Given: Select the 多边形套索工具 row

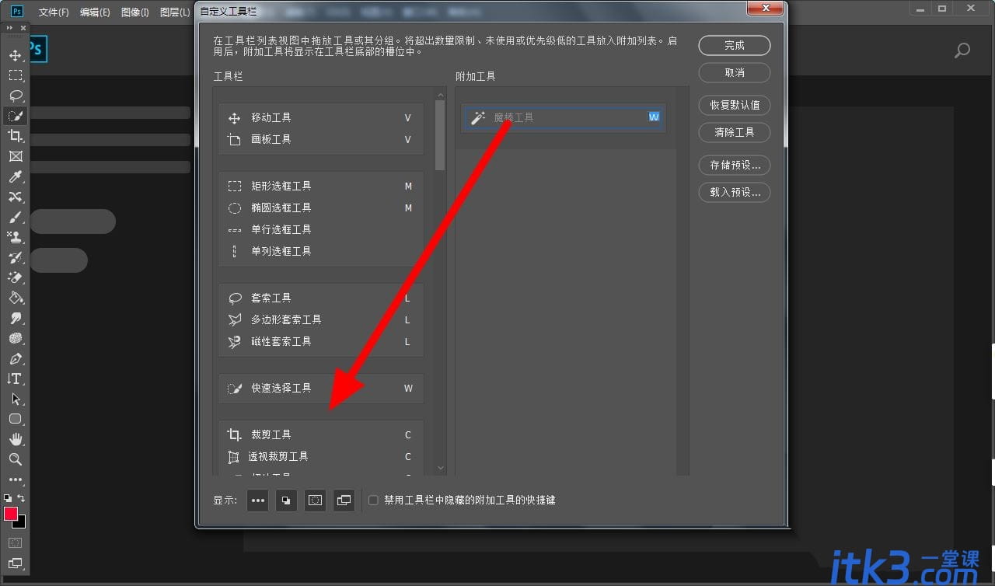Looking at the screenshot, I should pyautogui.click(x=321, y=320).
